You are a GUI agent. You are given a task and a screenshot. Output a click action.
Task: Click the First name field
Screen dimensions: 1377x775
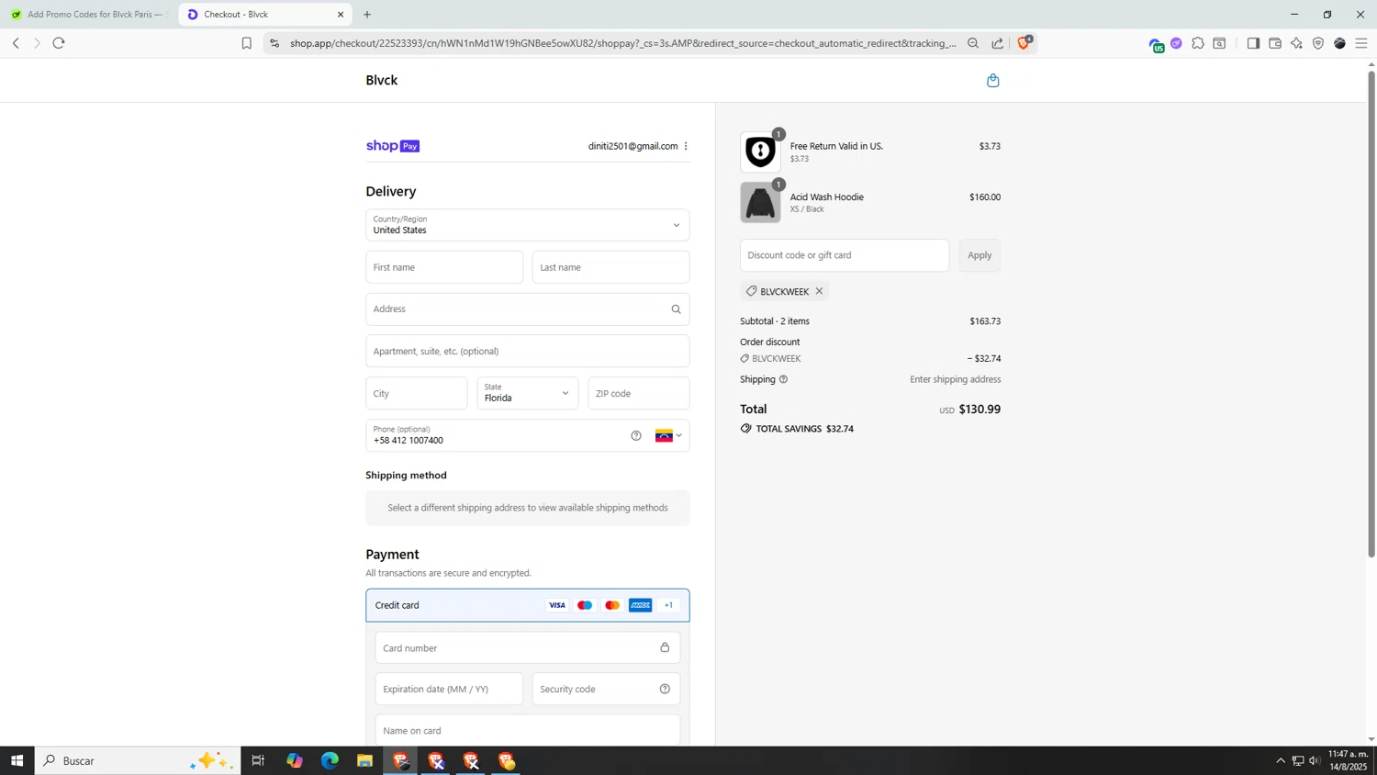pos(444,267)
